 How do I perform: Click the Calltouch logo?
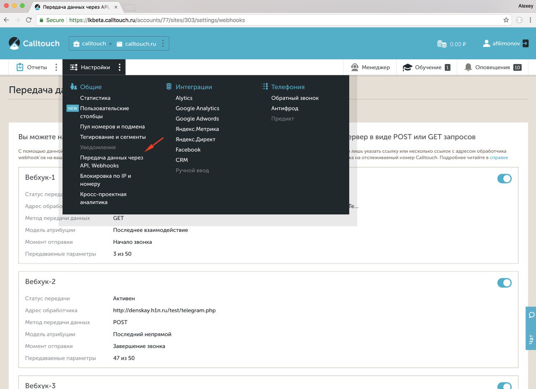pos(34,43)
